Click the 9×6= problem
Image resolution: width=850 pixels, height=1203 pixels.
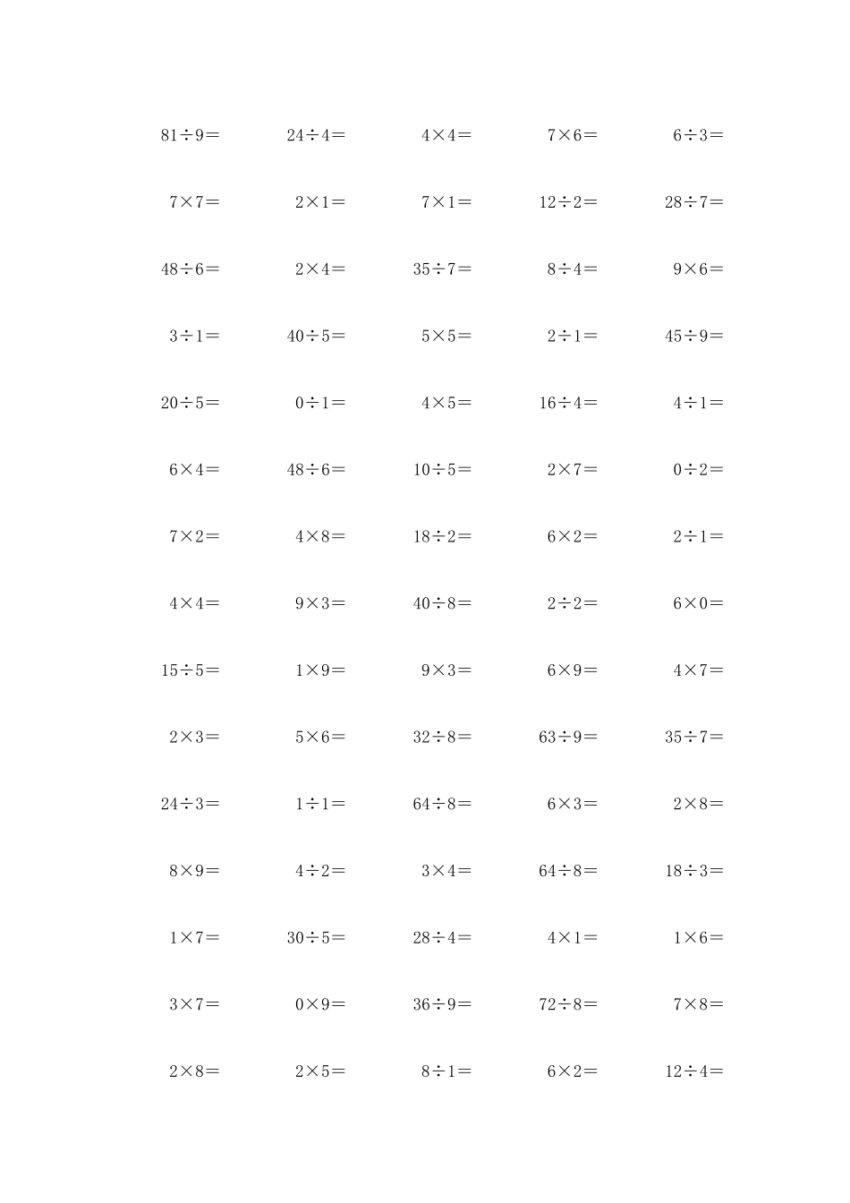click(x=699, y=269)
